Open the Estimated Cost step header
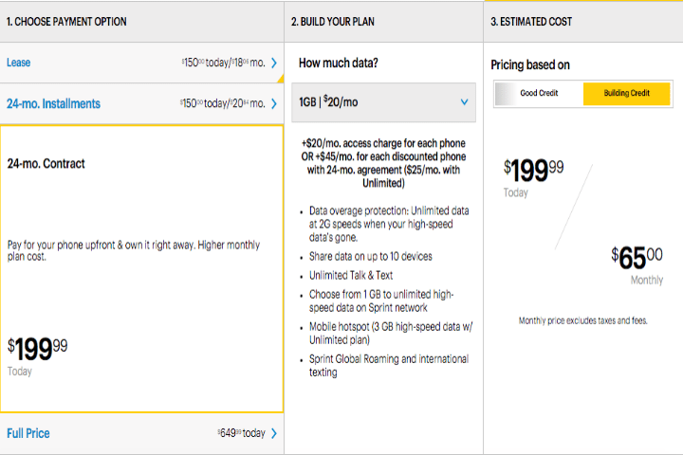 point(531,21)
